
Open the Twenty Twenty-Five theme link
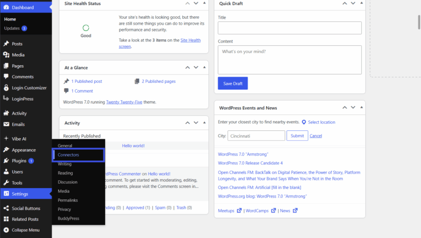coord(124,102)
